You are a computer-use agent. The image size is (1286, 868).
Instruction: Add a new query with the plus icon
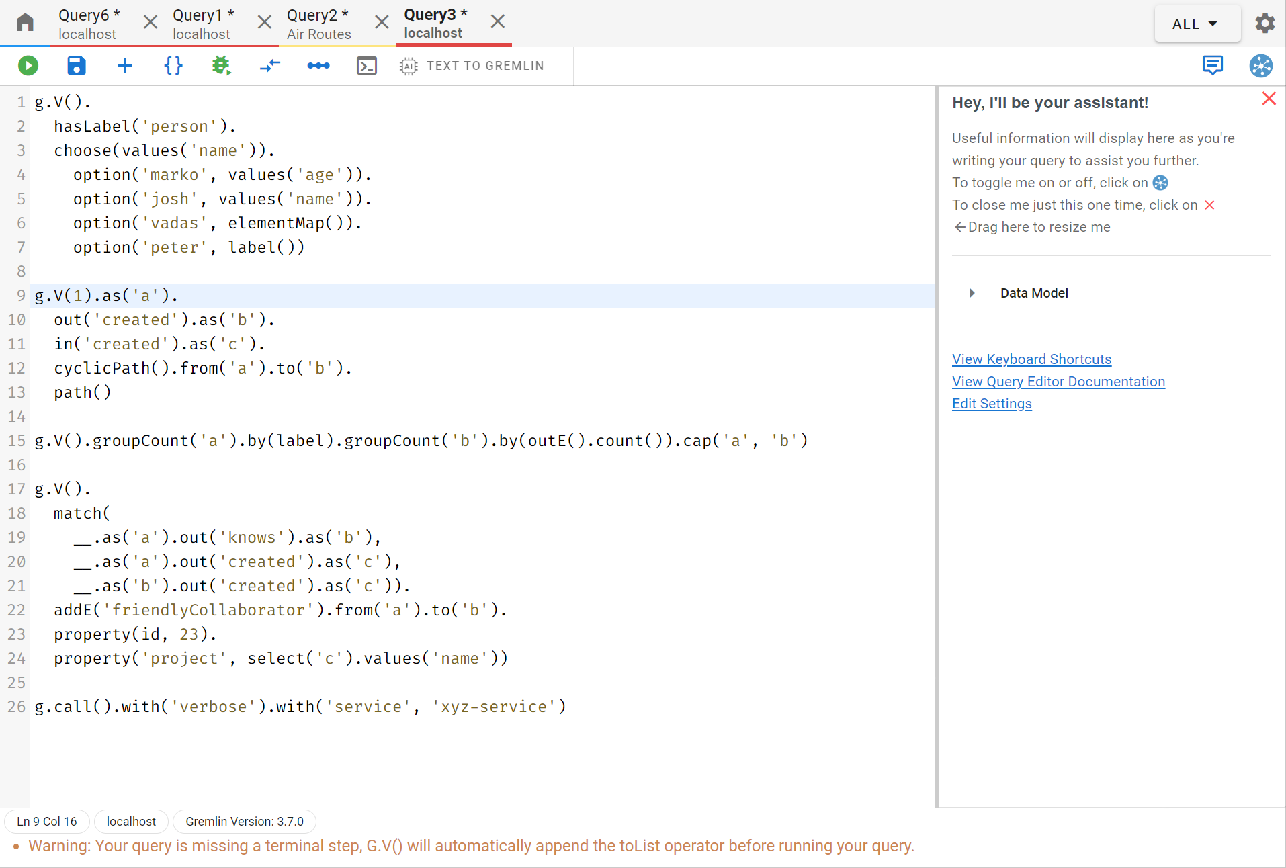[125, 65]
